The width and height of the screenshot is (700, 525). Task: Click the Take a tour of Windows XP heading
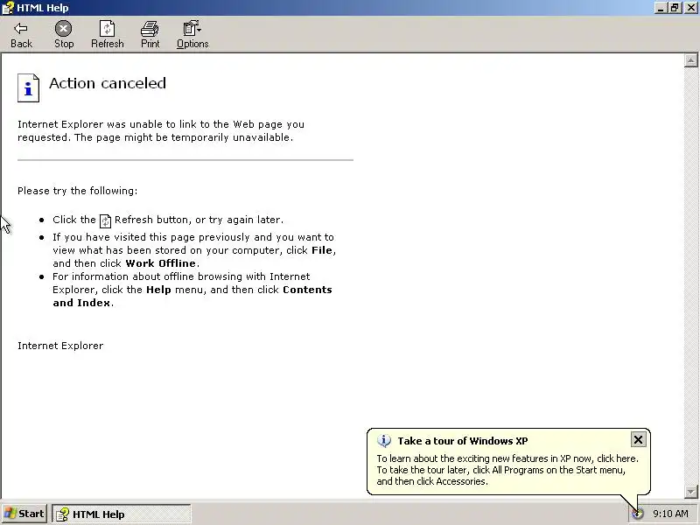click(x=463, y=441)
